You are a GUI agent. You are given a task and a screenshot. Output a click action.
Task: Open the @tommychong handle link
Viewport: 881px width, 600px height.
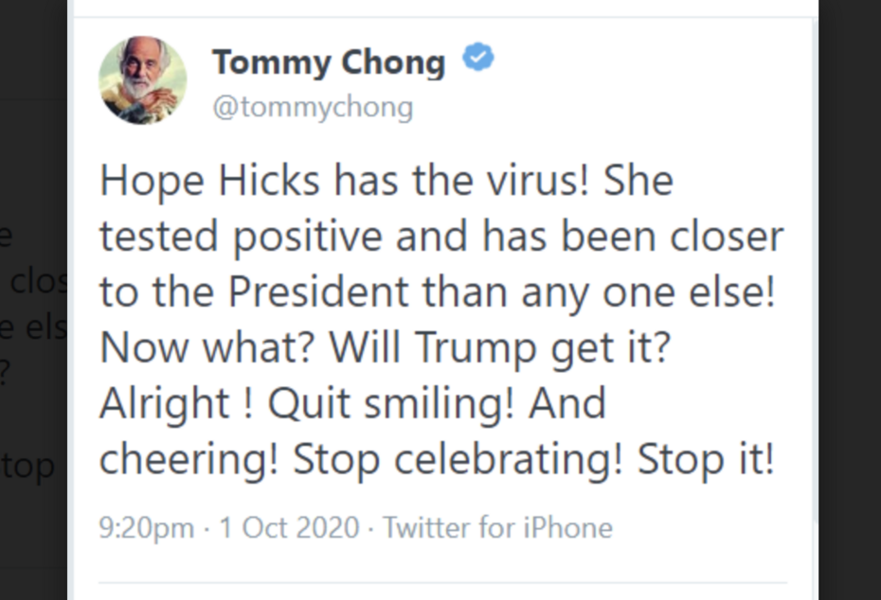(x=313, y=107)
